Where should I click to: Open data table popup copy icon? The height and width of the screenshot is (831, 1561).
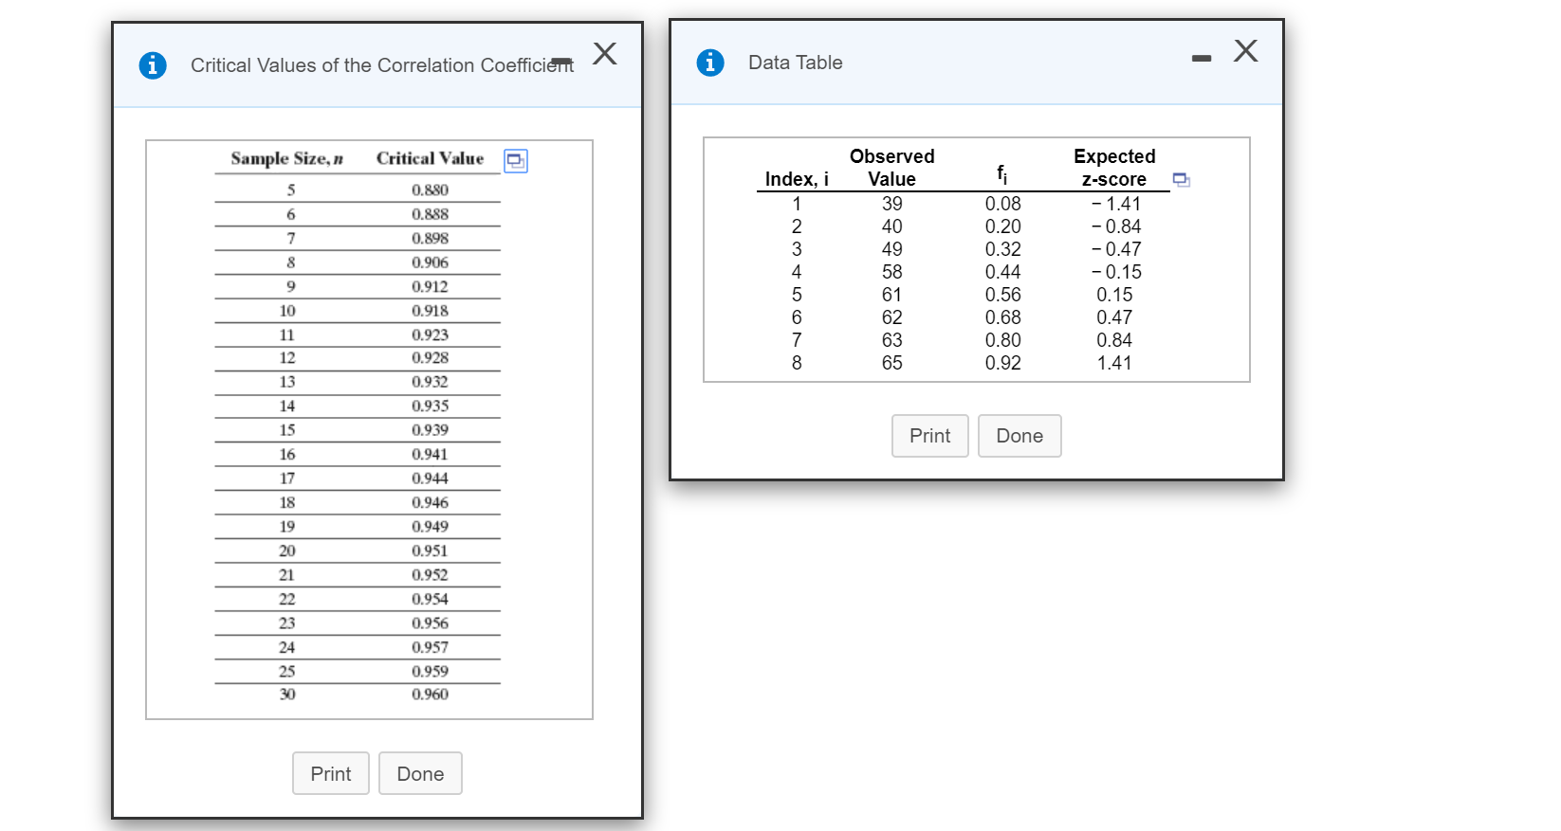(x=1181, y=179)
